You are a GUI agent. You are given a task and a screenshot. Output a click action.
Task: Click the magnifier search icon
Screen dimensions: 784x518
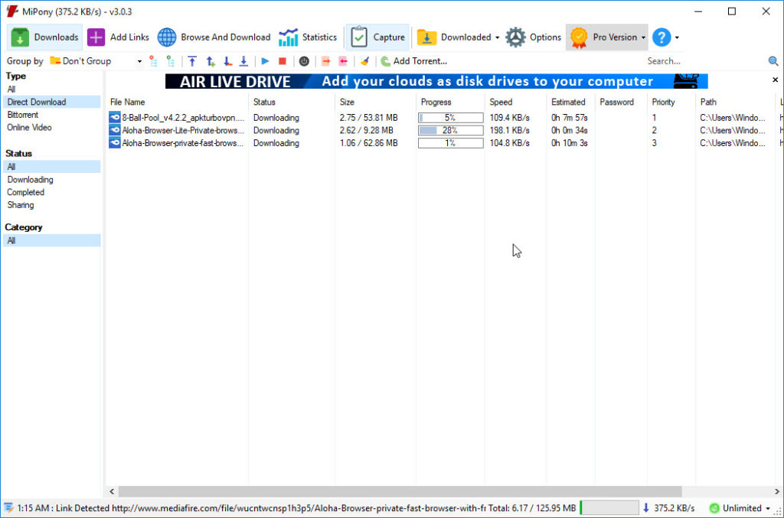pos(773,61)
